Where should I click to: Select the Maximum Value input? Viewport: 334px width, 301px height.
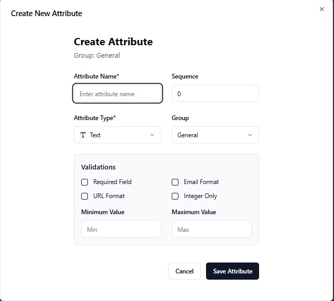212,229
